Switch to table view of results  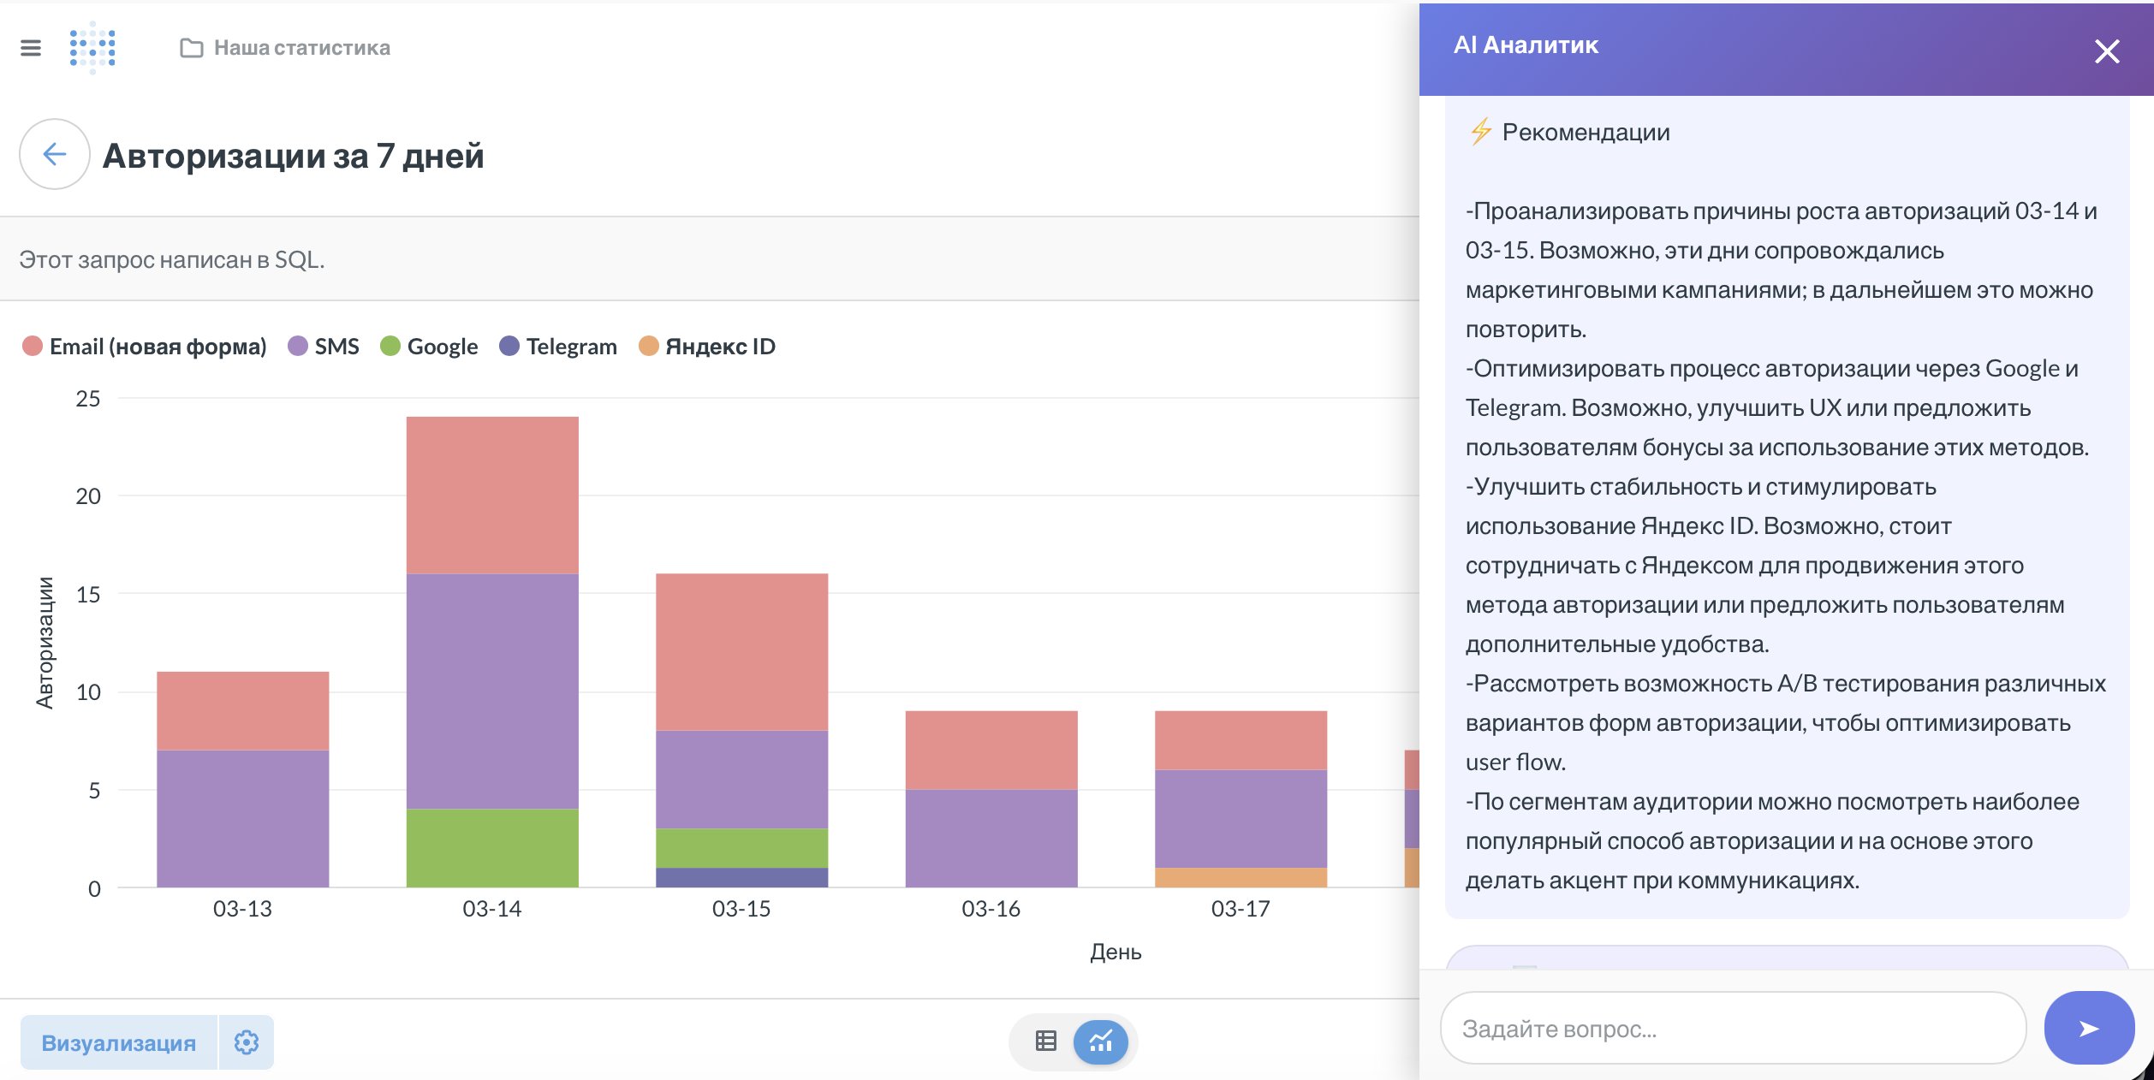(1045, 1041)
